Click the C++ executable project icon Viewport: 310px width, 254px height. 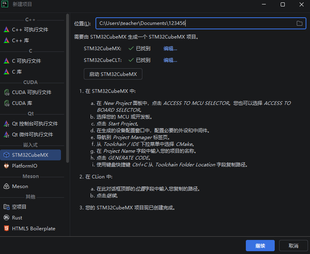tap(6, 29)
